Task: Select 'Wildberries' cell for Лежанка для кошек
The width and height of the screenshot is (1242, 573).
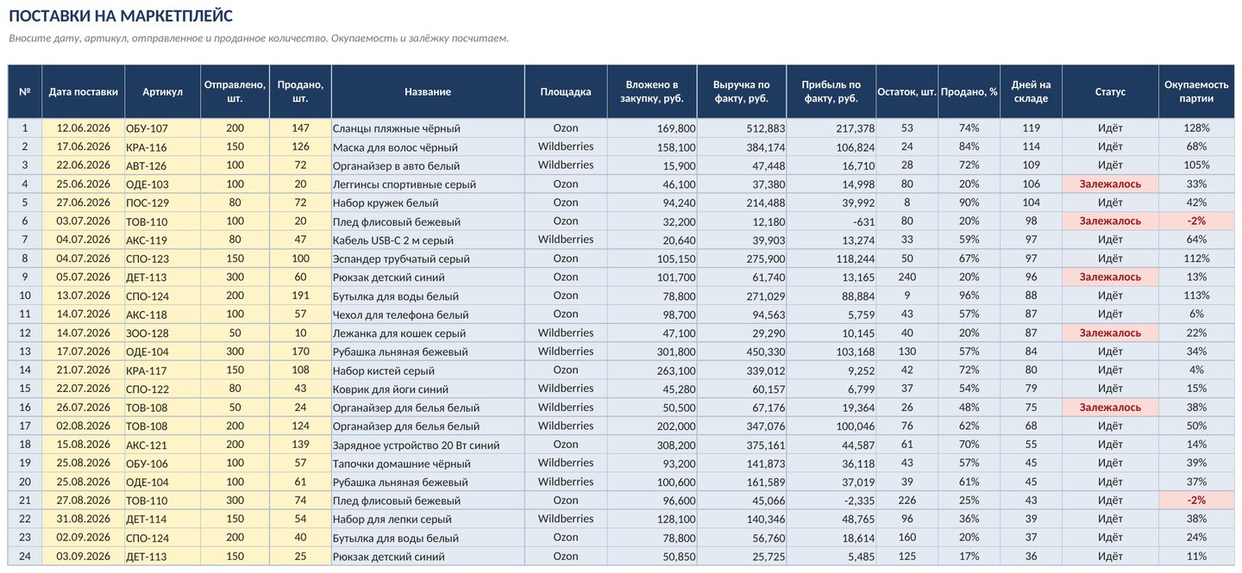Action: pyautogui.click(x=566, y=333)
